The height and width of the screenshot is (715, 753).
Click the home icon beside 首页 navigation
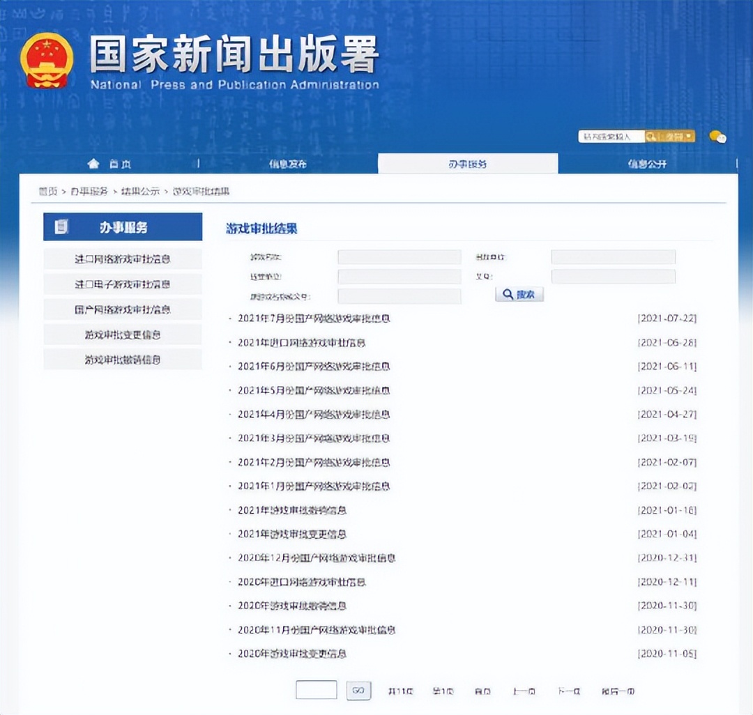point(94,163)
